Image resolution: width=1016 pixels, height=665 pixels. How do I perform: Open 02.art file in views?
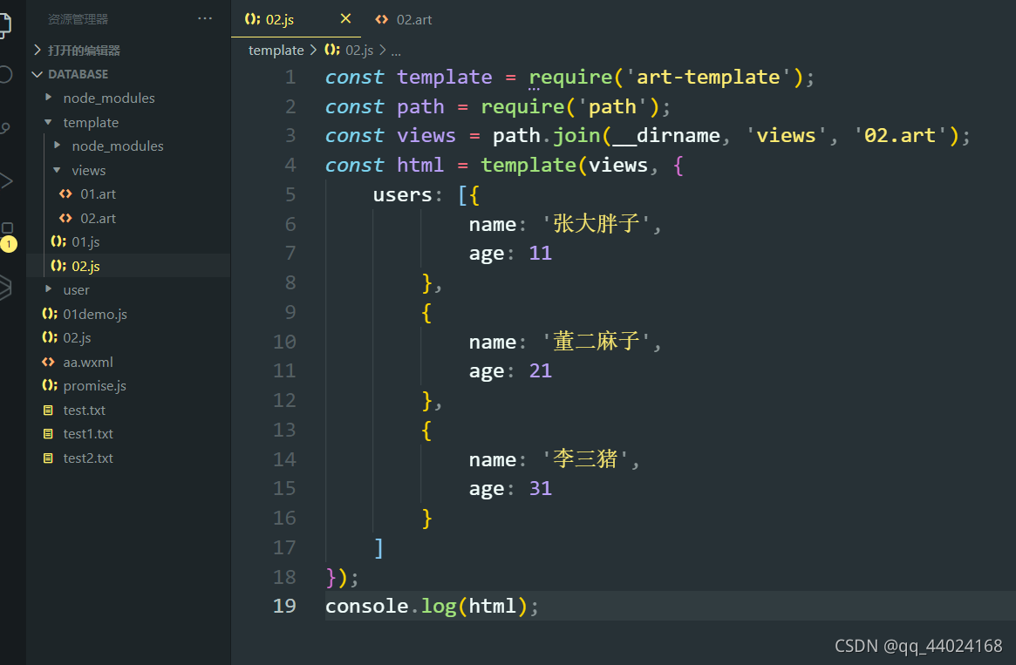pyautogui.click(x=98, y=219)
